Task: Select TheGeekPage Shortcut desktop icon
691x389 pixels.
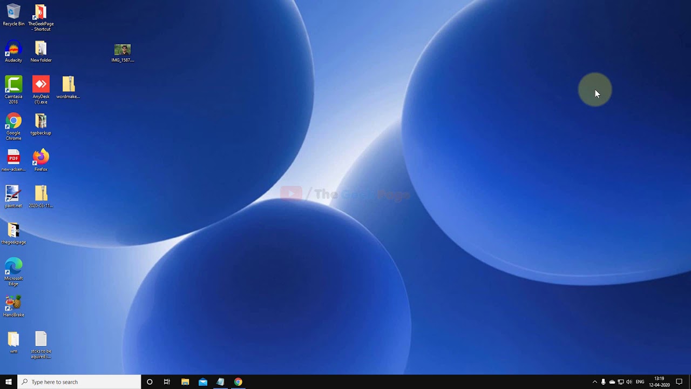Action: pos(41,17)
